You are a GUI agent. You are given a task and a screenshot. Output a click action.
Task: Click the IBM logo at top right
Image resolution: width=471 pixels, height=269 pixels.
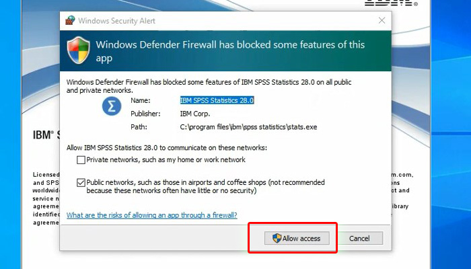tap(391, 3)
